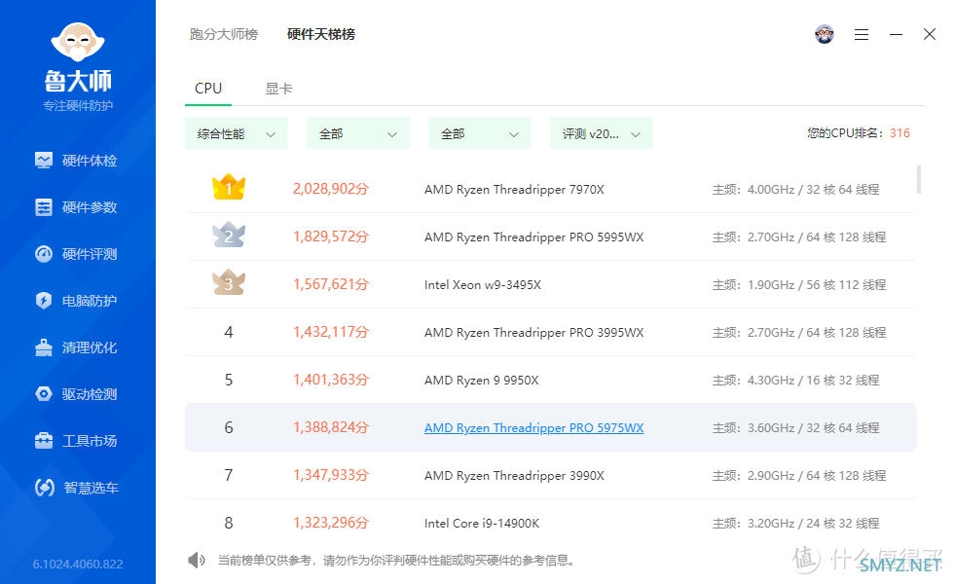Close the 鲁大师 window
954x584 pixels.
(x=930, y=34)
